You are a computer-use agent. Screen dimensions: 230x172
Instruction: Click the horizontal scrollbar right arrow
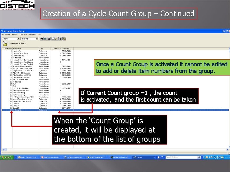(227, 149)
